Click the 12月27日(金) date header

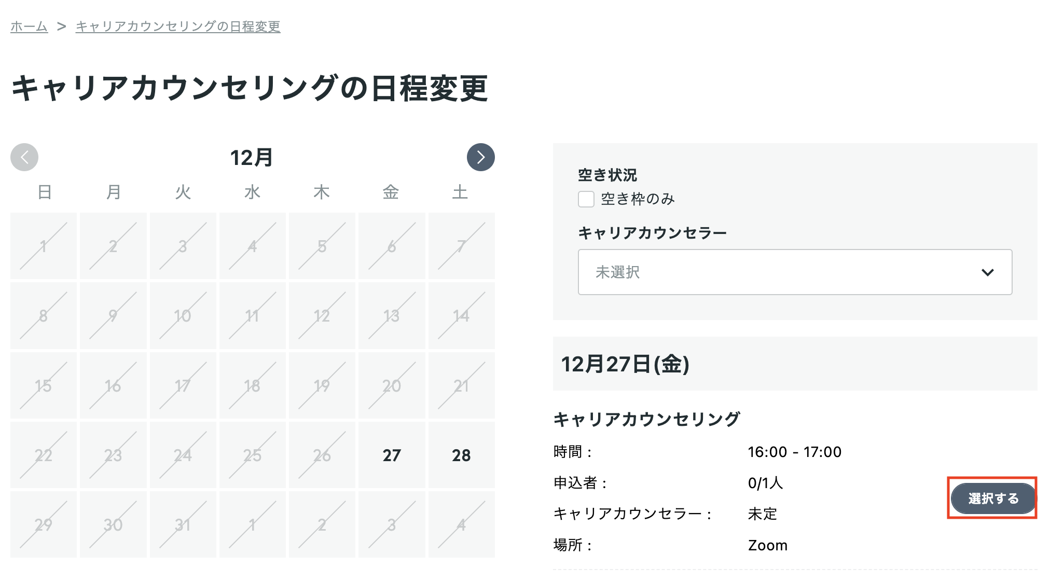625,364
